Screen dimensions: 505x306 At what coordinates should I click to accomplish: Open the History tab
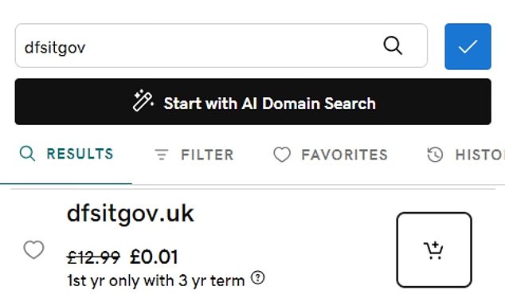466,155
